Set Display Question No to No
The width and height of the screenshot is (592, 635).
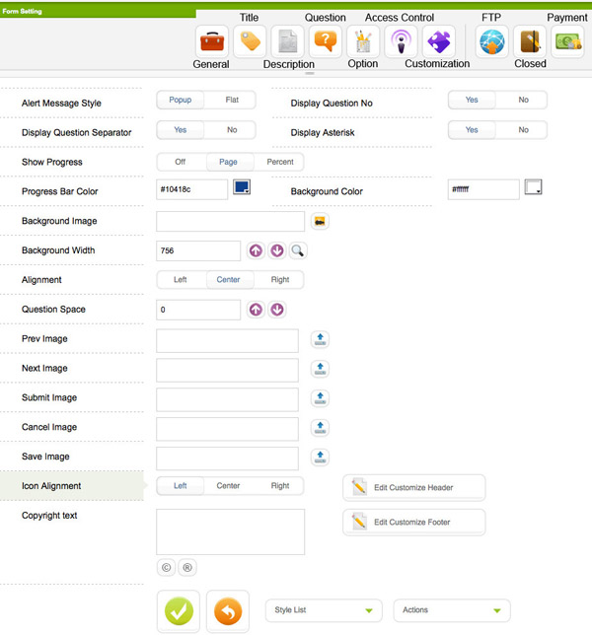[x=523, y=101]
